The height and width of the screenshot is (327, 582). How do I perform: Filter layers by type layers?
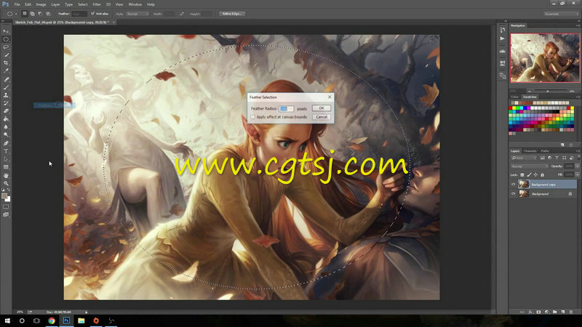[x=557, y=158]
